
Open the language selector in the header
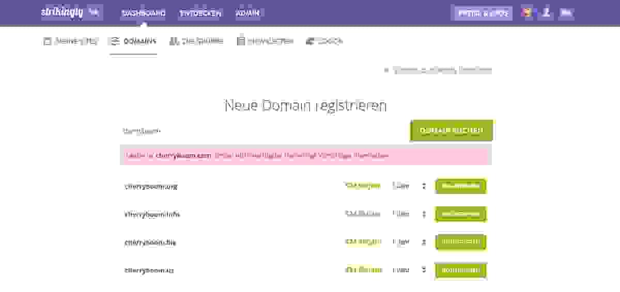tap(567, 13)
